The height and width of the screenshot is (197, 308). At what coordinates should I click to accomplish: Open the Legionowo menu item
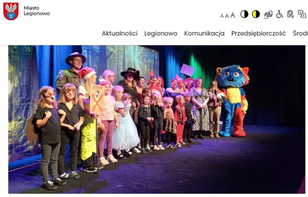(x=161, y=34)
